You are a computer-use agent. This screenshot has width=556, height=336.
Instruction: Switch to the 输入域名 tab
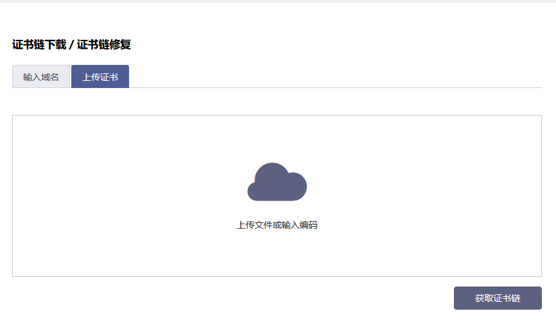coord(41,77)
